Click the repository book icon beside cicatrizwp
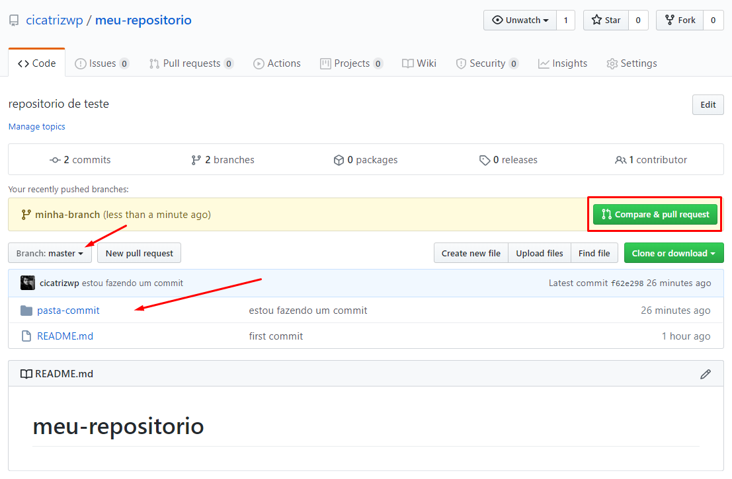 [14, 20]
